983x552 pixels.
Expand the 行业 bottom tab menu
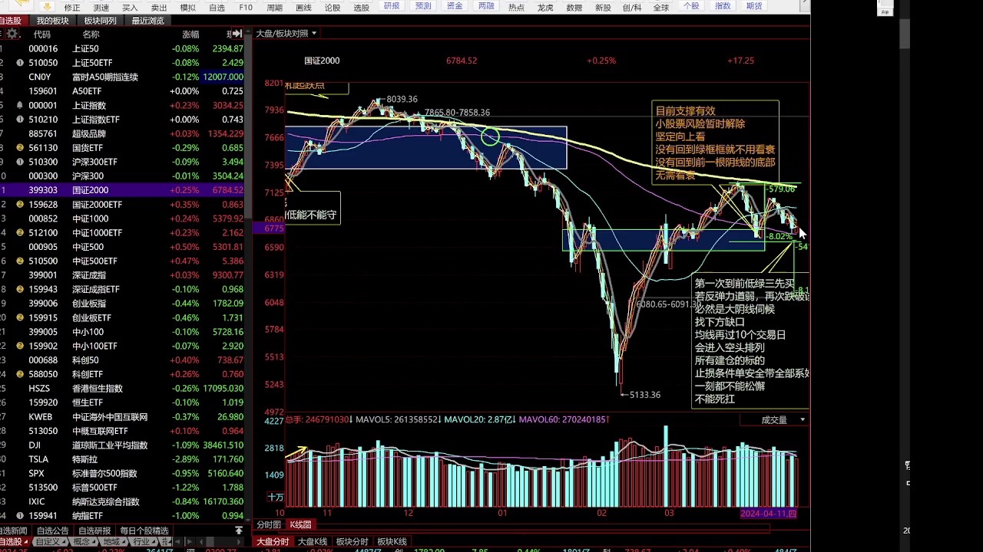pyautogui.click(x=144, y=542)
